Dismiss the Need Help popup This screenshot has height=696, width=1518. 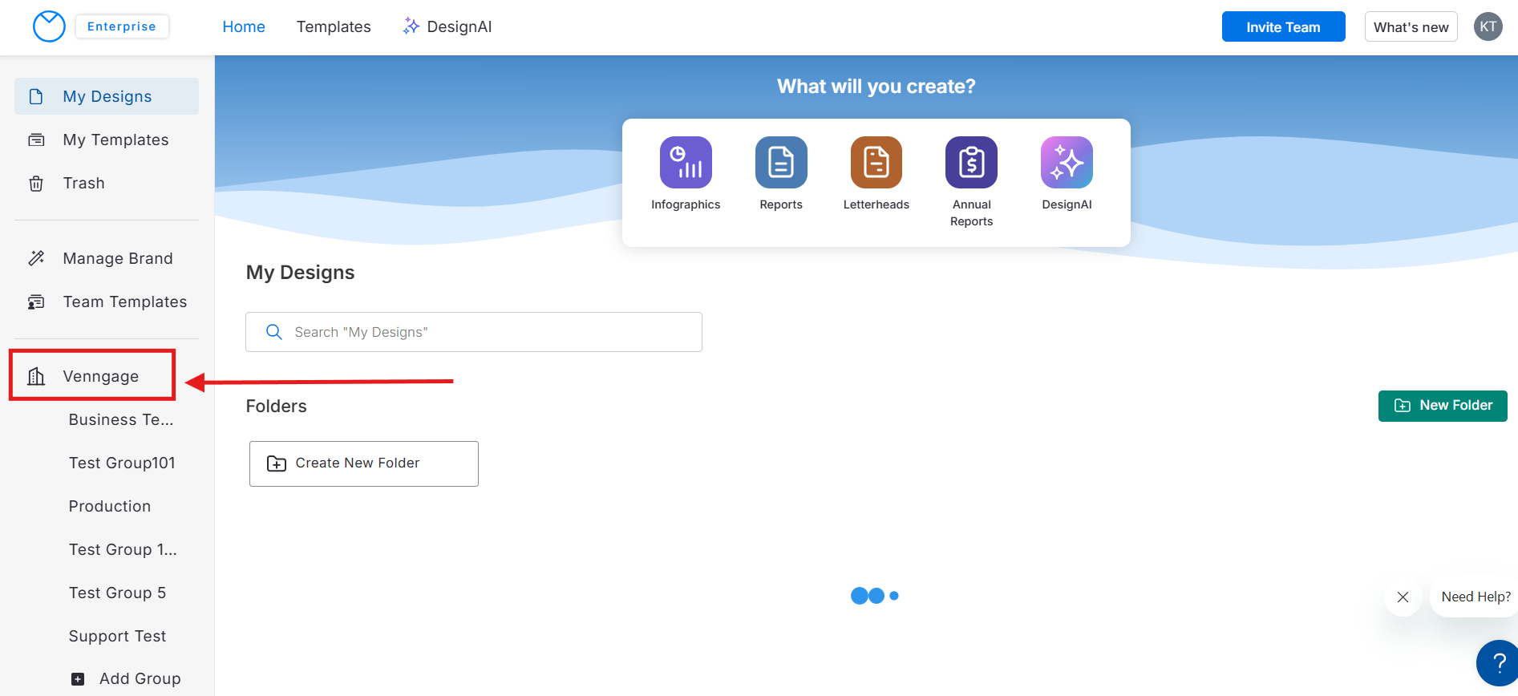click(x=1403, y=597)
